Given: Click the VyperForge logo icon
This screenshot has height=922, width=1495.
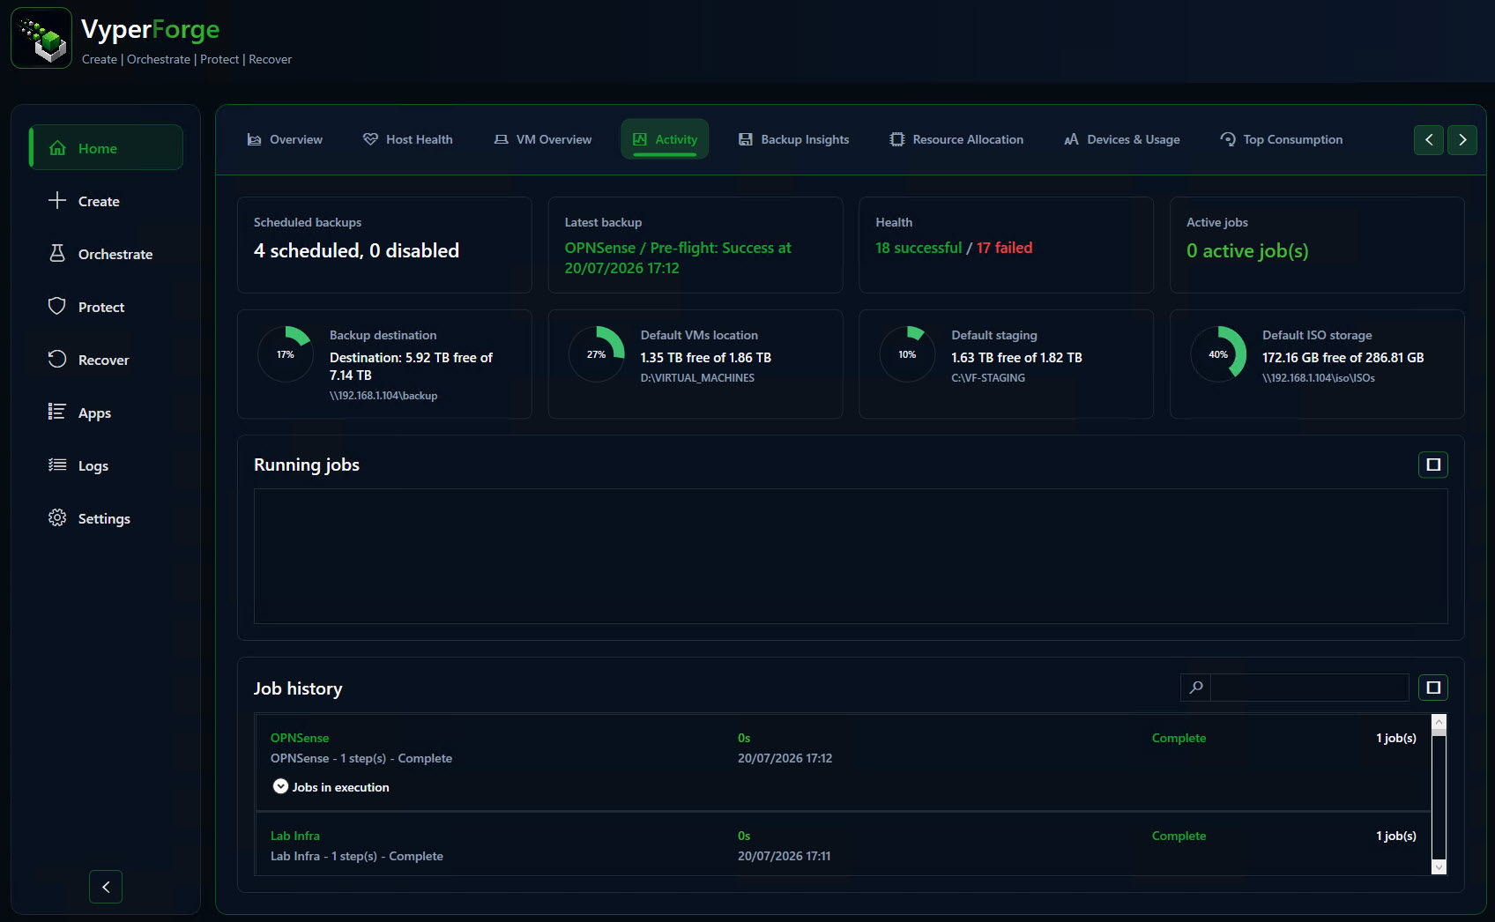Looking at the screenshot, I should pyautogui.click(x=41, y=38).
